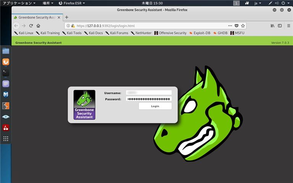Open the GHDB bookmark
Image resolution: width=293 pixels, height=183 pixels.
click(x=221, y=33)
